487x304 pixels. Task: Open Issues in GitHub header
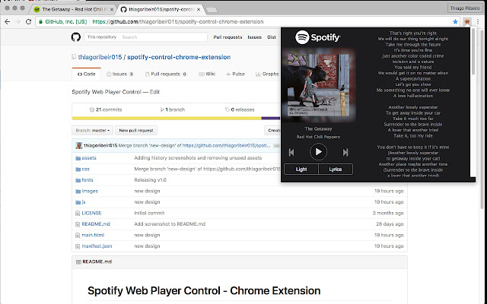pyautogui.click(x=254, y=37)
